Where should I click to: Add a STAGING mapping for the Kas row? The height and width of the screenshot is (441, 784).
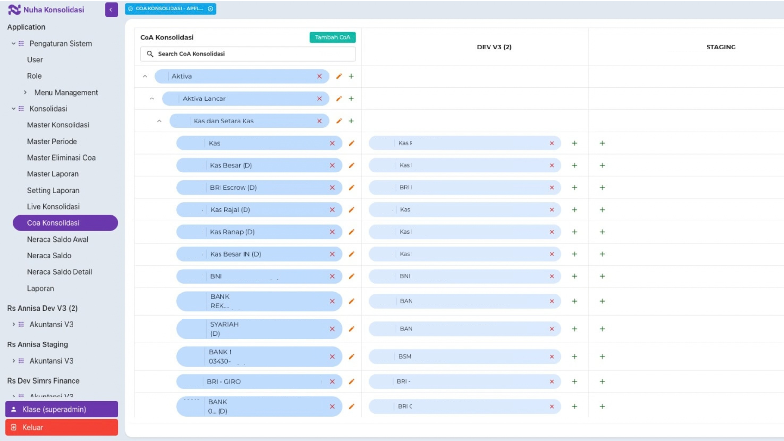(602, 143)
